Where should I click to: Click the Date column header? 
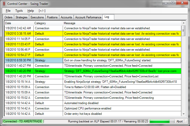[19, 23]
